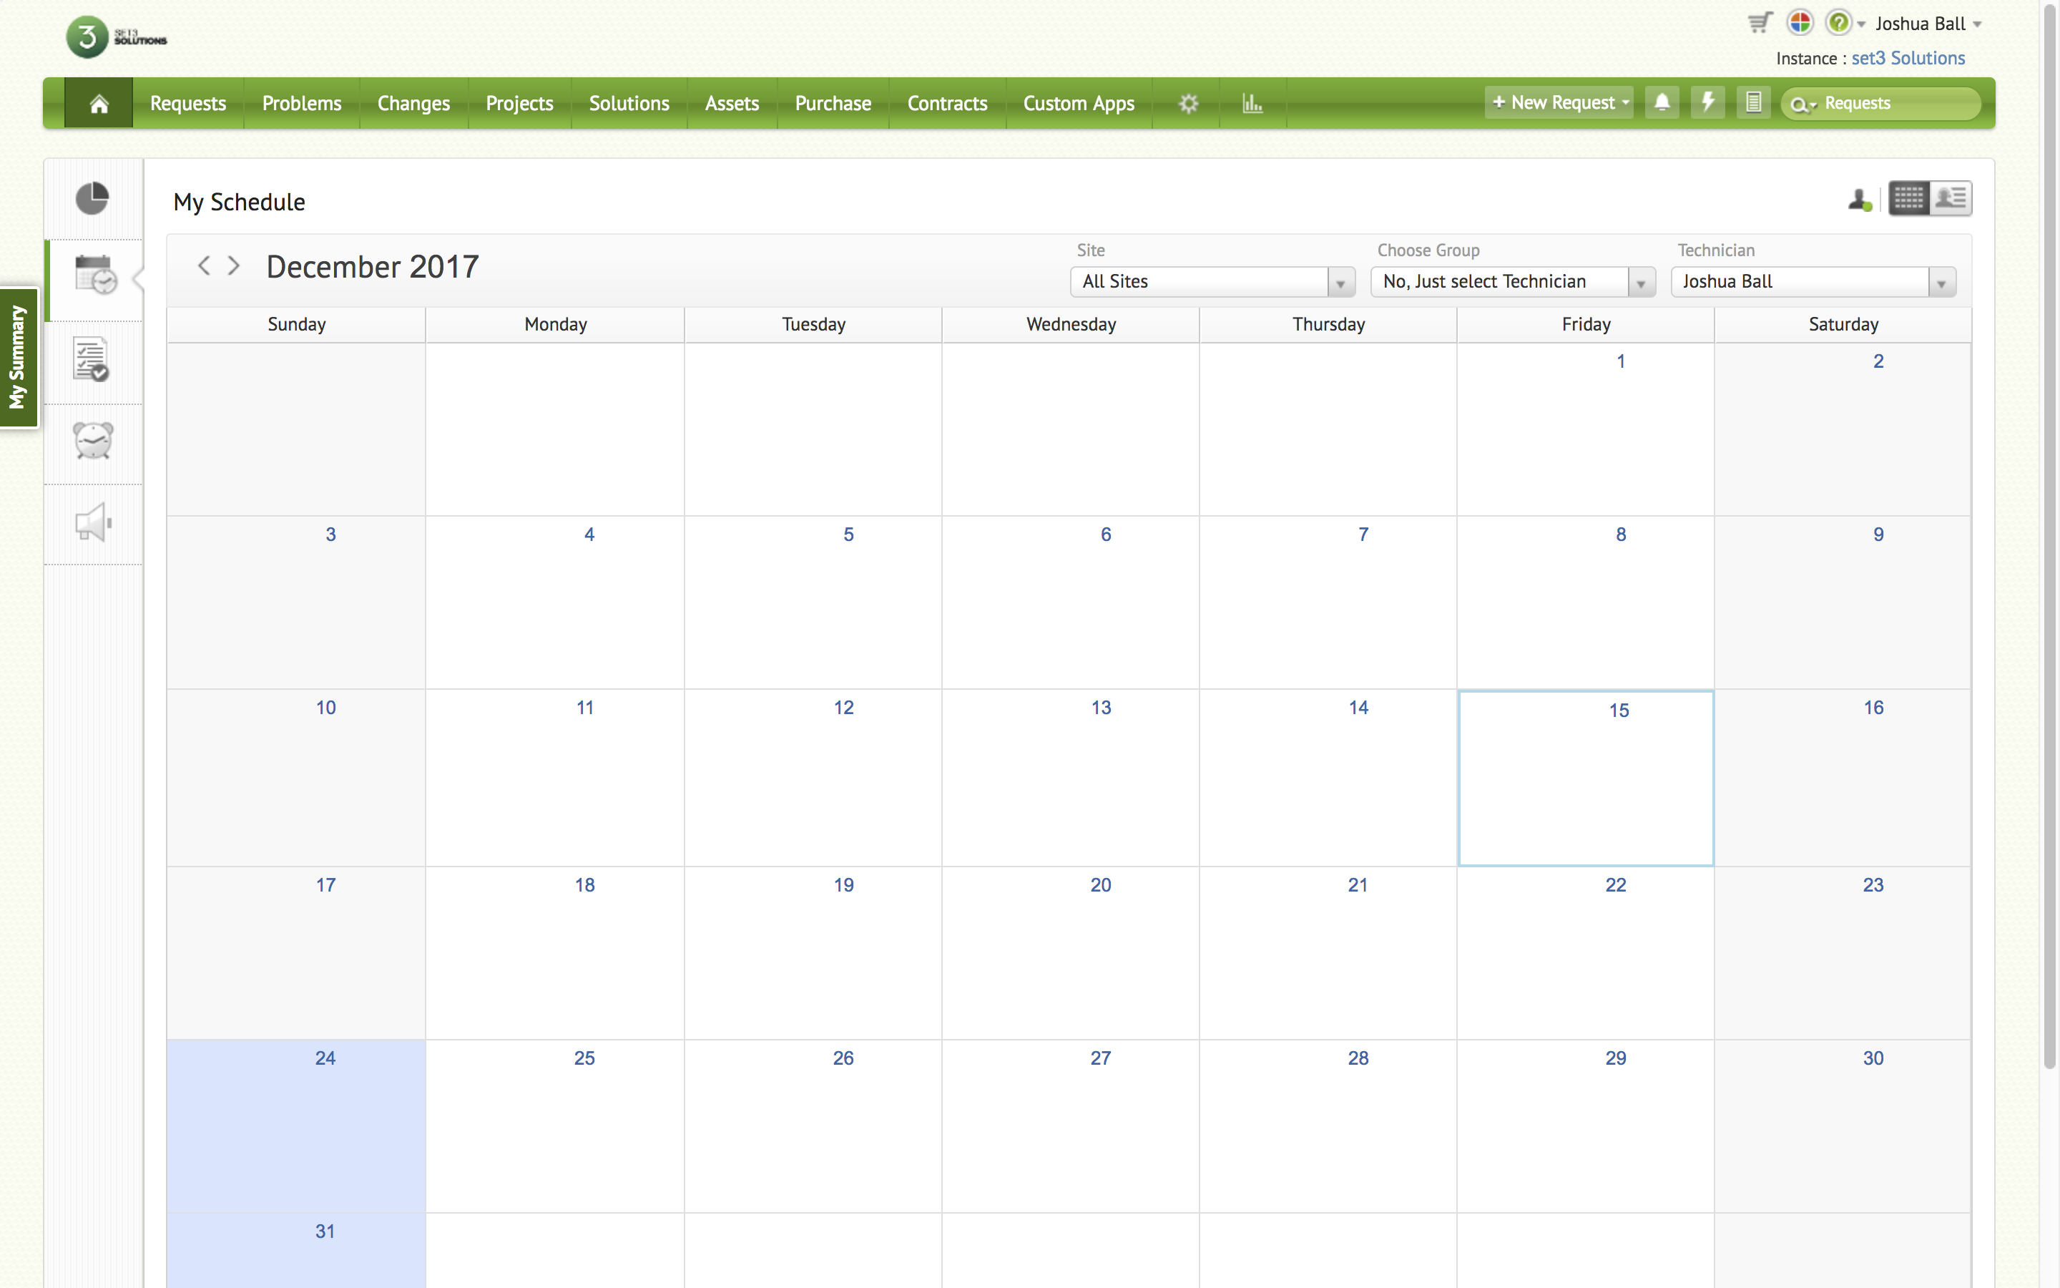The height and width of the screenshot is (1288, 2060).
Task: Open the gear admin settings icon
Action: pyautogui.click(x=1188, y=103)
